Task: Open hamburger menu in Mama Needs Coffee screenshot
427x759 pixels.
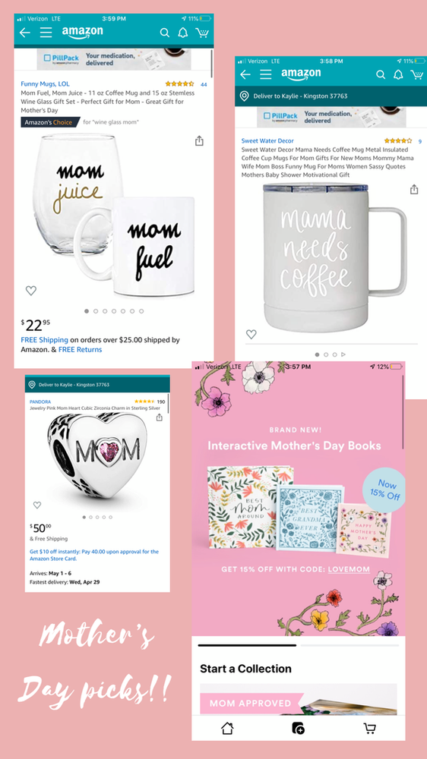Action: pyautogui.click(x=266, y=74)
